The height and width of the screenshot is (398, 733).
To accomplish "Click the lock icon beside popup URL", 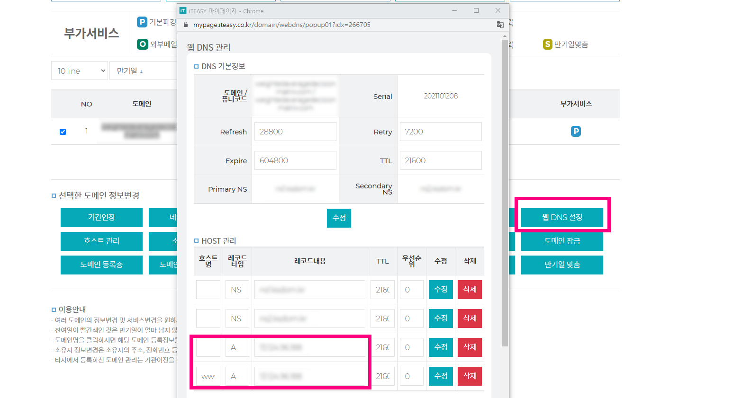I will click(x=186, y=25).
